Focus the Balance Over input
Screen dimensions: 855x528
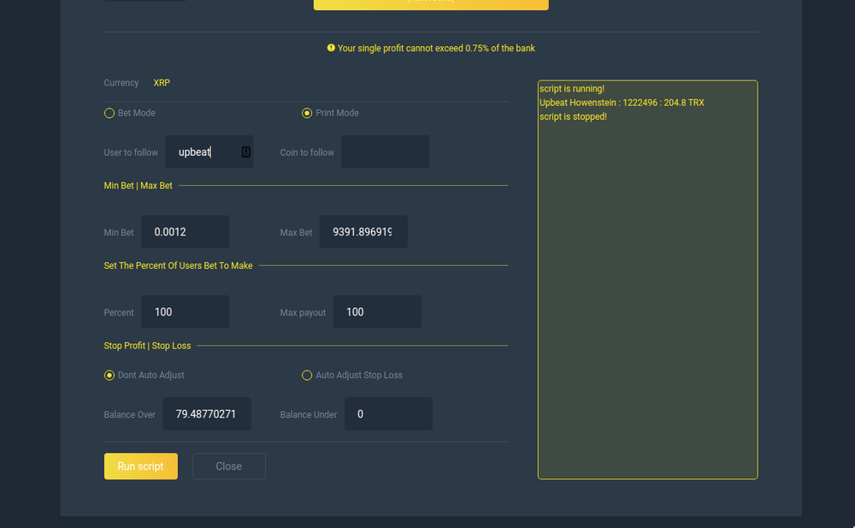point(206,414)
